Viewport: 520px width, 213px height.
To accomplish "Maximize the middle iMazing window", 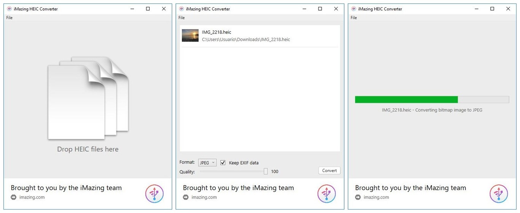I will 320,9.
